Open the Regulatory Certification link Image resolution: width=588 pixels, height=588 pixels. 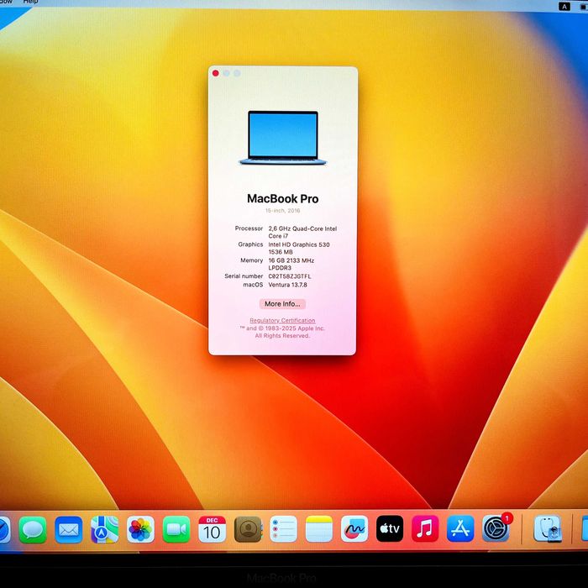point(282,320)
